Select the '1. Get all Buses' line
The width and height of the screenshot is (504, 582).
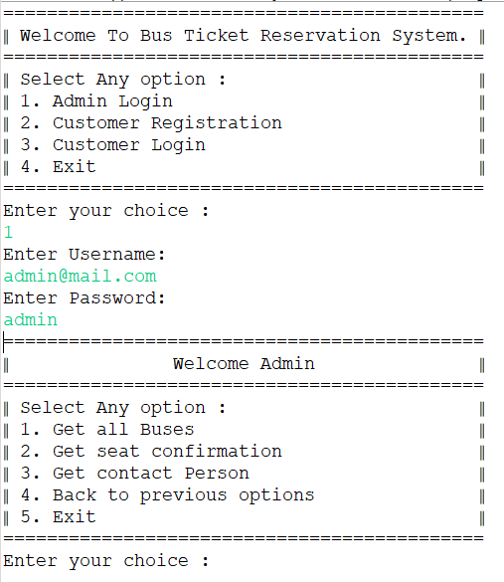tap(107, 430)
